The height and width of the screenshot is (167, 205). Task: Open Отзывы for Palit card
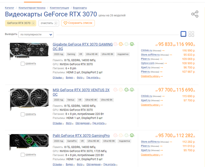(x=57, y=164)
